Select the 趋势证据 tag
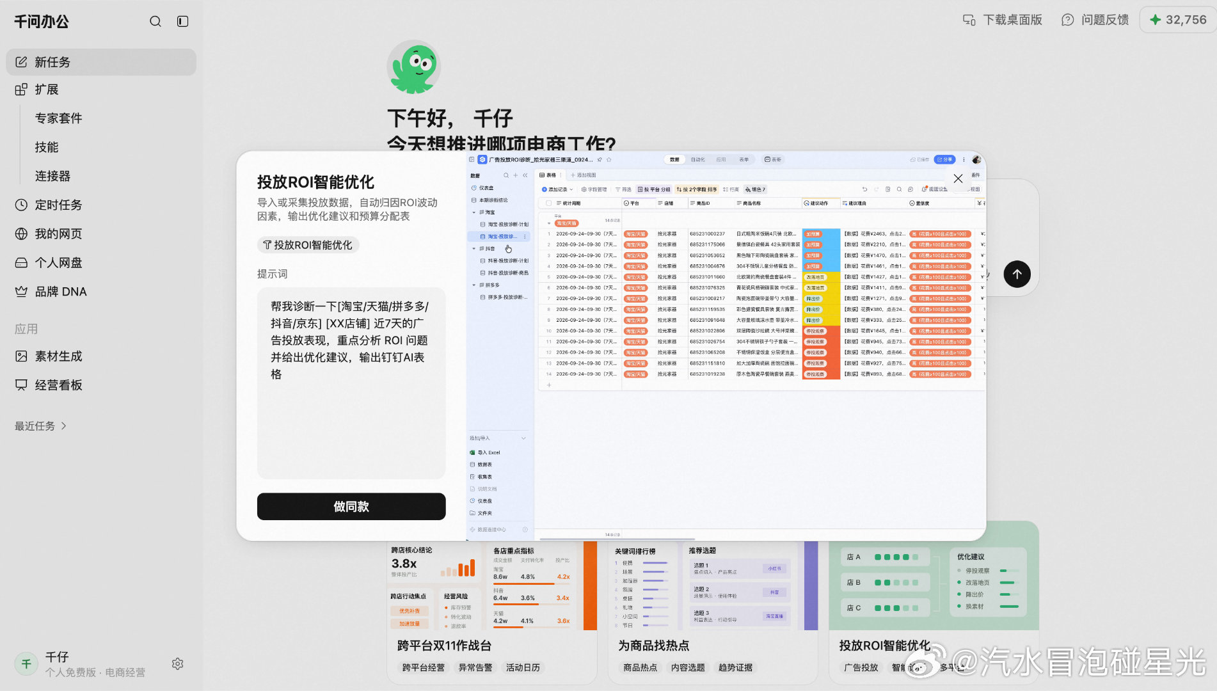Screen dimensions: 1217x691 tap(735, 667)
